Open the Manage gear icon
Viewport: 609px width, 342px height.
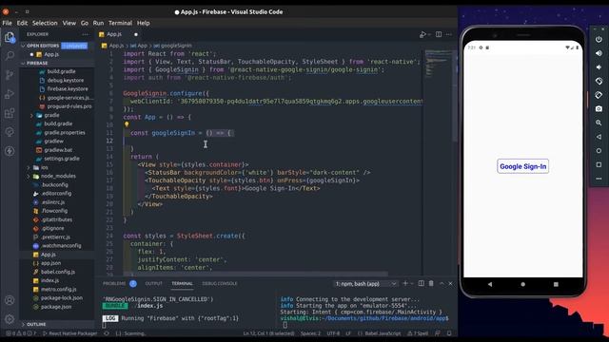[x=10, y=319]
